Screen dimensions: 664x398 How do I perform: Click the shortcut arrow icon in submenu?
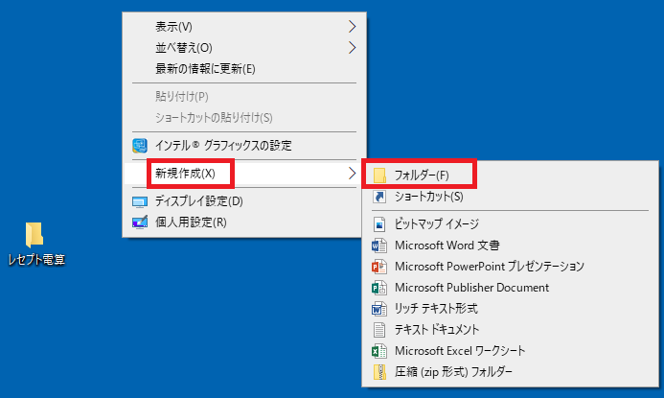379,197
